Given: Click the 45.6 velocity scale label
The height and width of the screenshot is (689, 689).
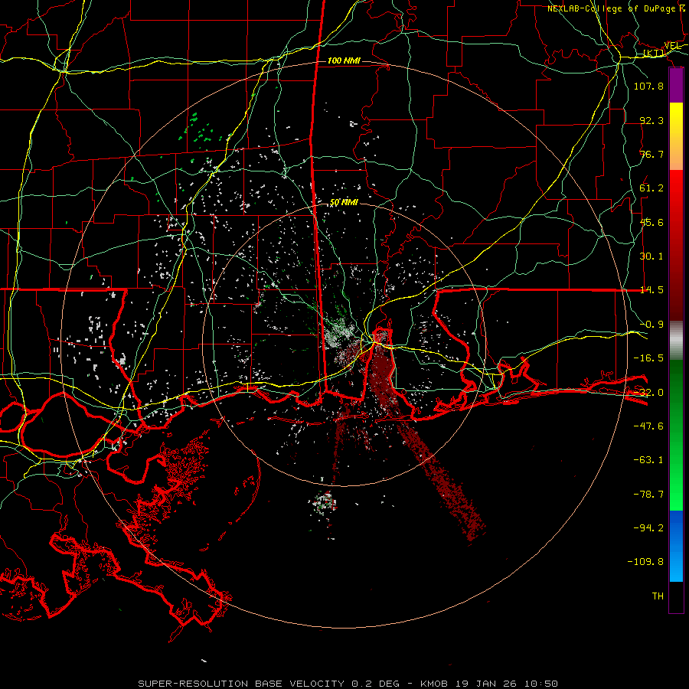Looking at the screenshot, I should pyautogui.click(x=651, y=222).
